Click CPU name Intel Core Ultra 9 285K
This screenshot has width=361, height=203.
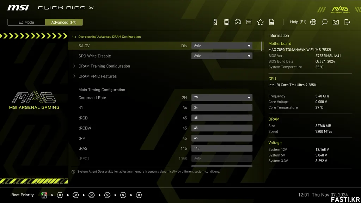point(292,85)
